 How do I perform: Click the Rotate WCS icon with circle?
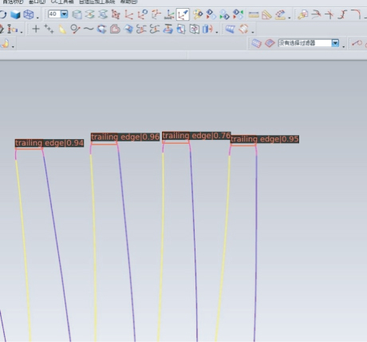143,14
